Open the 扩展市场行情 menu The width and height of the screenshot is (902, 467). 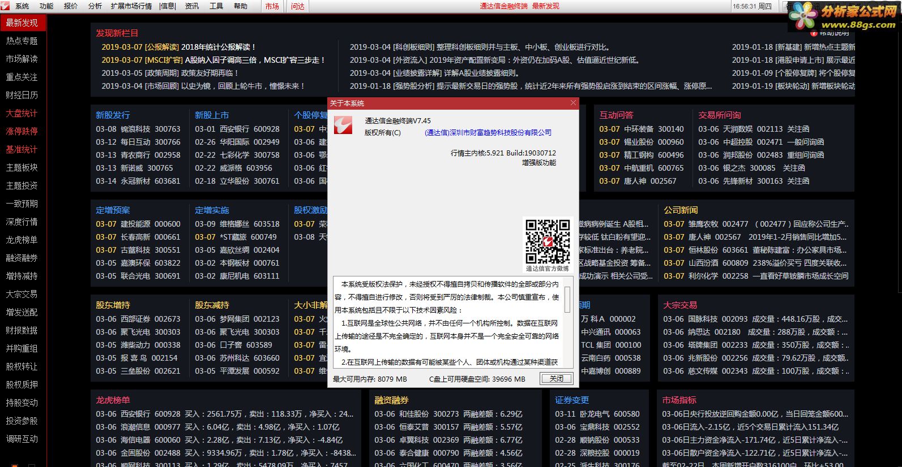[131, 6]
